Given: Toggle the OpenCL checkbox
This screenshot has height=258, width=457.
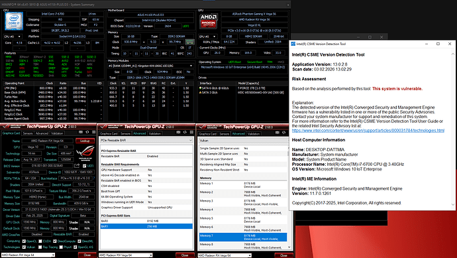Looking at the screenshot, I should 25,241.
